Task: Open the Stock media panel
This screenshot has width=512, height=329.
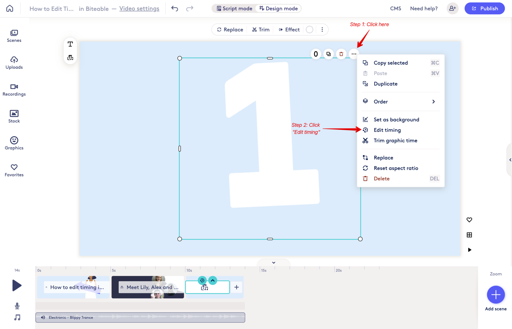Action: tap(14, 117)
